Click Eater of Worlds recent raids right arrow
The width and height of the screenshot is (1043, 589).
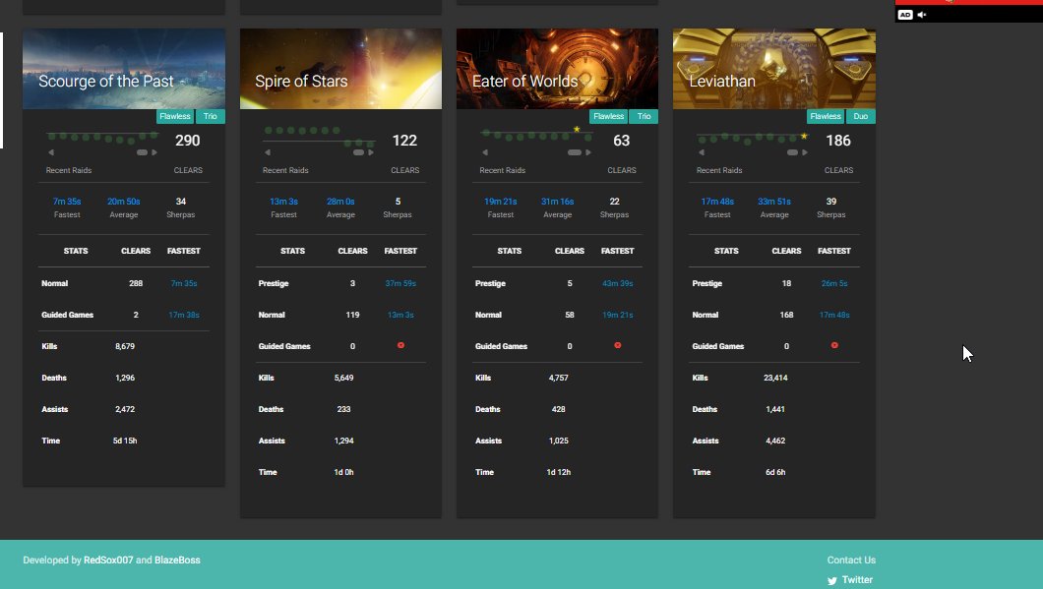[588, 152]
